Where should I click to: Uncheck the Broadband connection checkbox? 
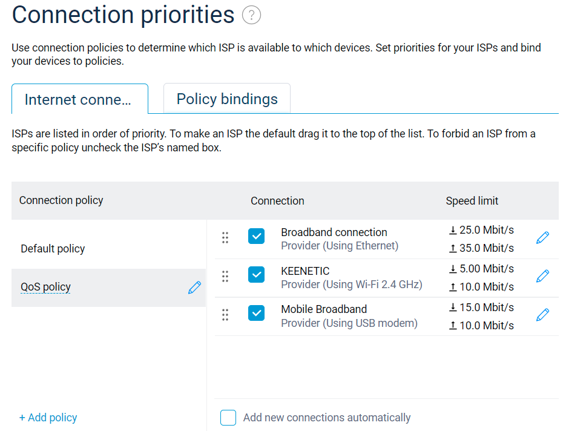pyautogui.click(x=257, y=237)
